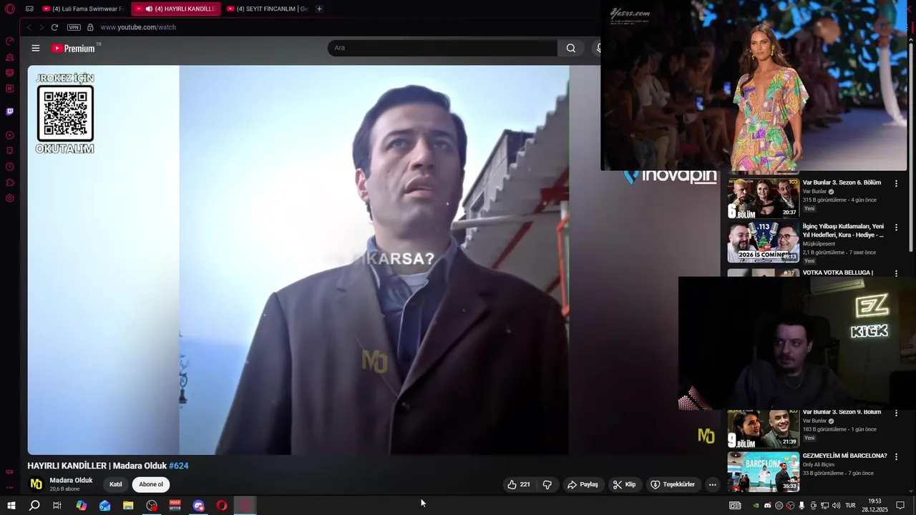View site security lock info
Image resolution: width=916 pixels, height=515 pixels.
(90, 27)
